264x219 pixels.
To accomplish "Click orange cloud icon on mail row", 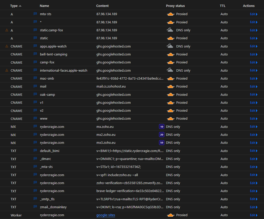I will tap(171, 87).
